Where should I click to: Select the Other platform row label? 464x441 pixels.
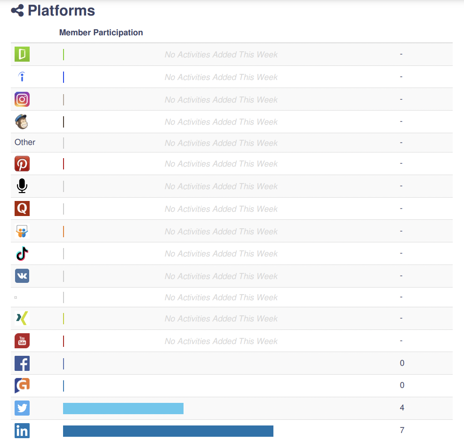click(x=25, y=142)
